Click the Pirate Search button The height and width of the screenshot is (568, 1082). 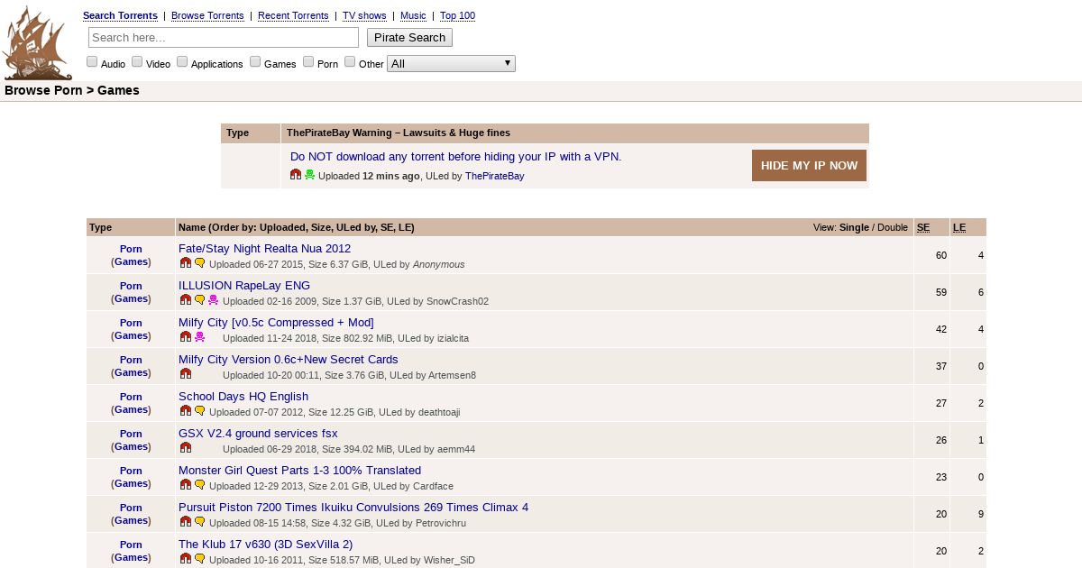409,37
